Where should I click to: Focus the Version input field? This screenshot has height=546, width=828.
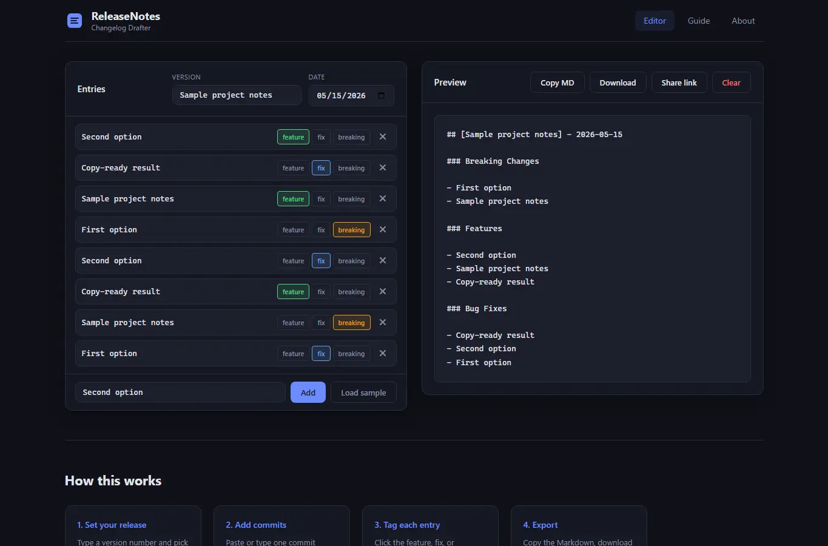click(x=237, y=95)
